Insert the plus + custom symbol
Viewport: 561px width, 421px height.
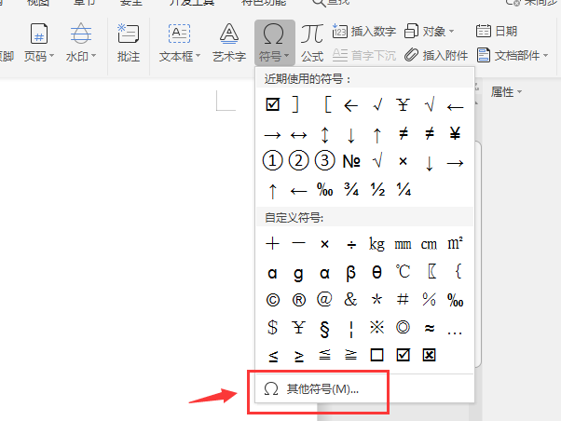(273, 244)
